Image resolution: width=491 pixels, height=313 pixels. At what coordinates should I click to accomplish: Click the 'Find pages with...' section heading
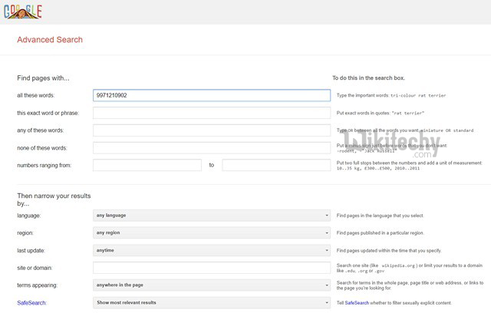[x=43, y=77]
